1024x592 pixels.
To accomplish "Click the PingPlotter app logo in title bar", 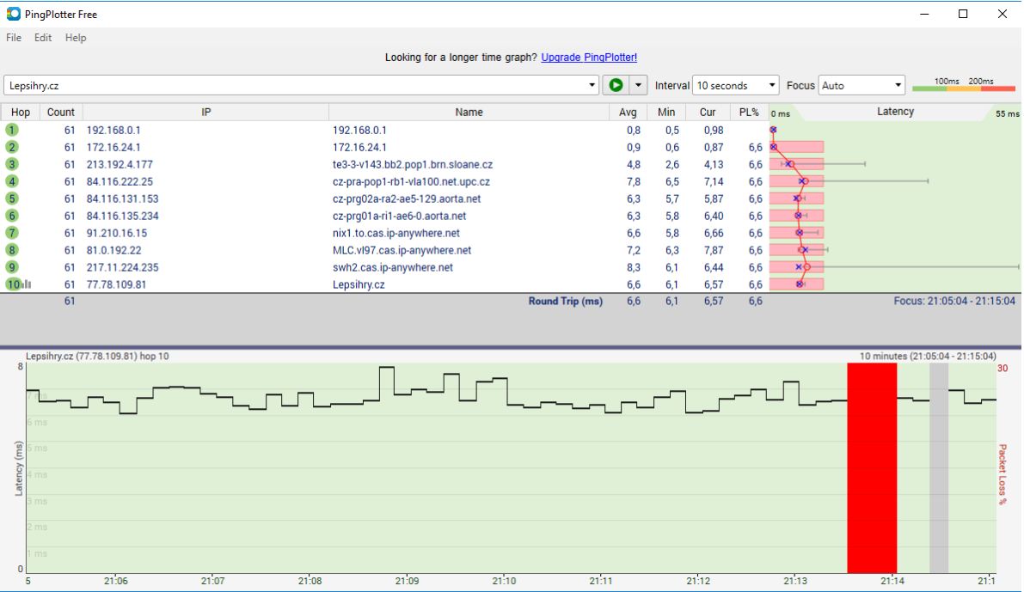I will 13,14.
